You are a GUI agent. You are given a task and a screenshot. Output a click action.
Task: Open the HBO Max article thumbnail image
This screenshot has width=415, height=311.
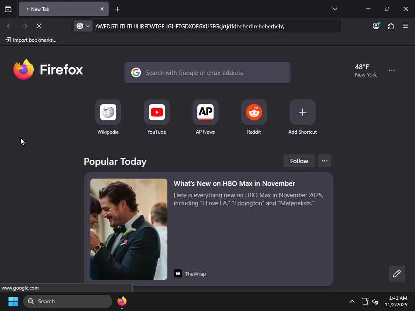tap(129, 229)
